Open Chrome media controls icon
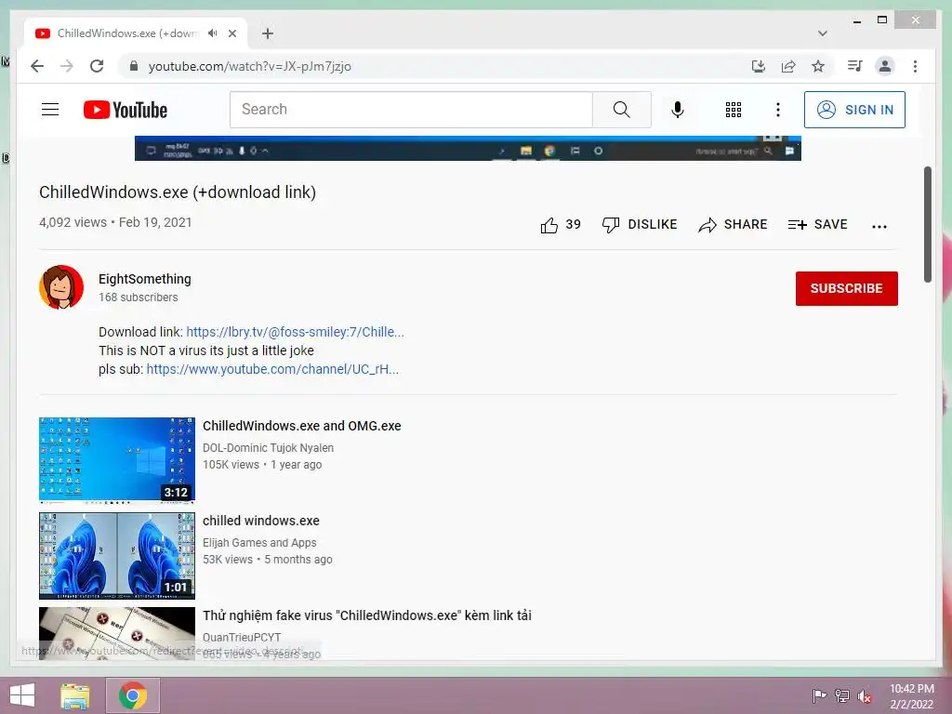 (855, 66)
